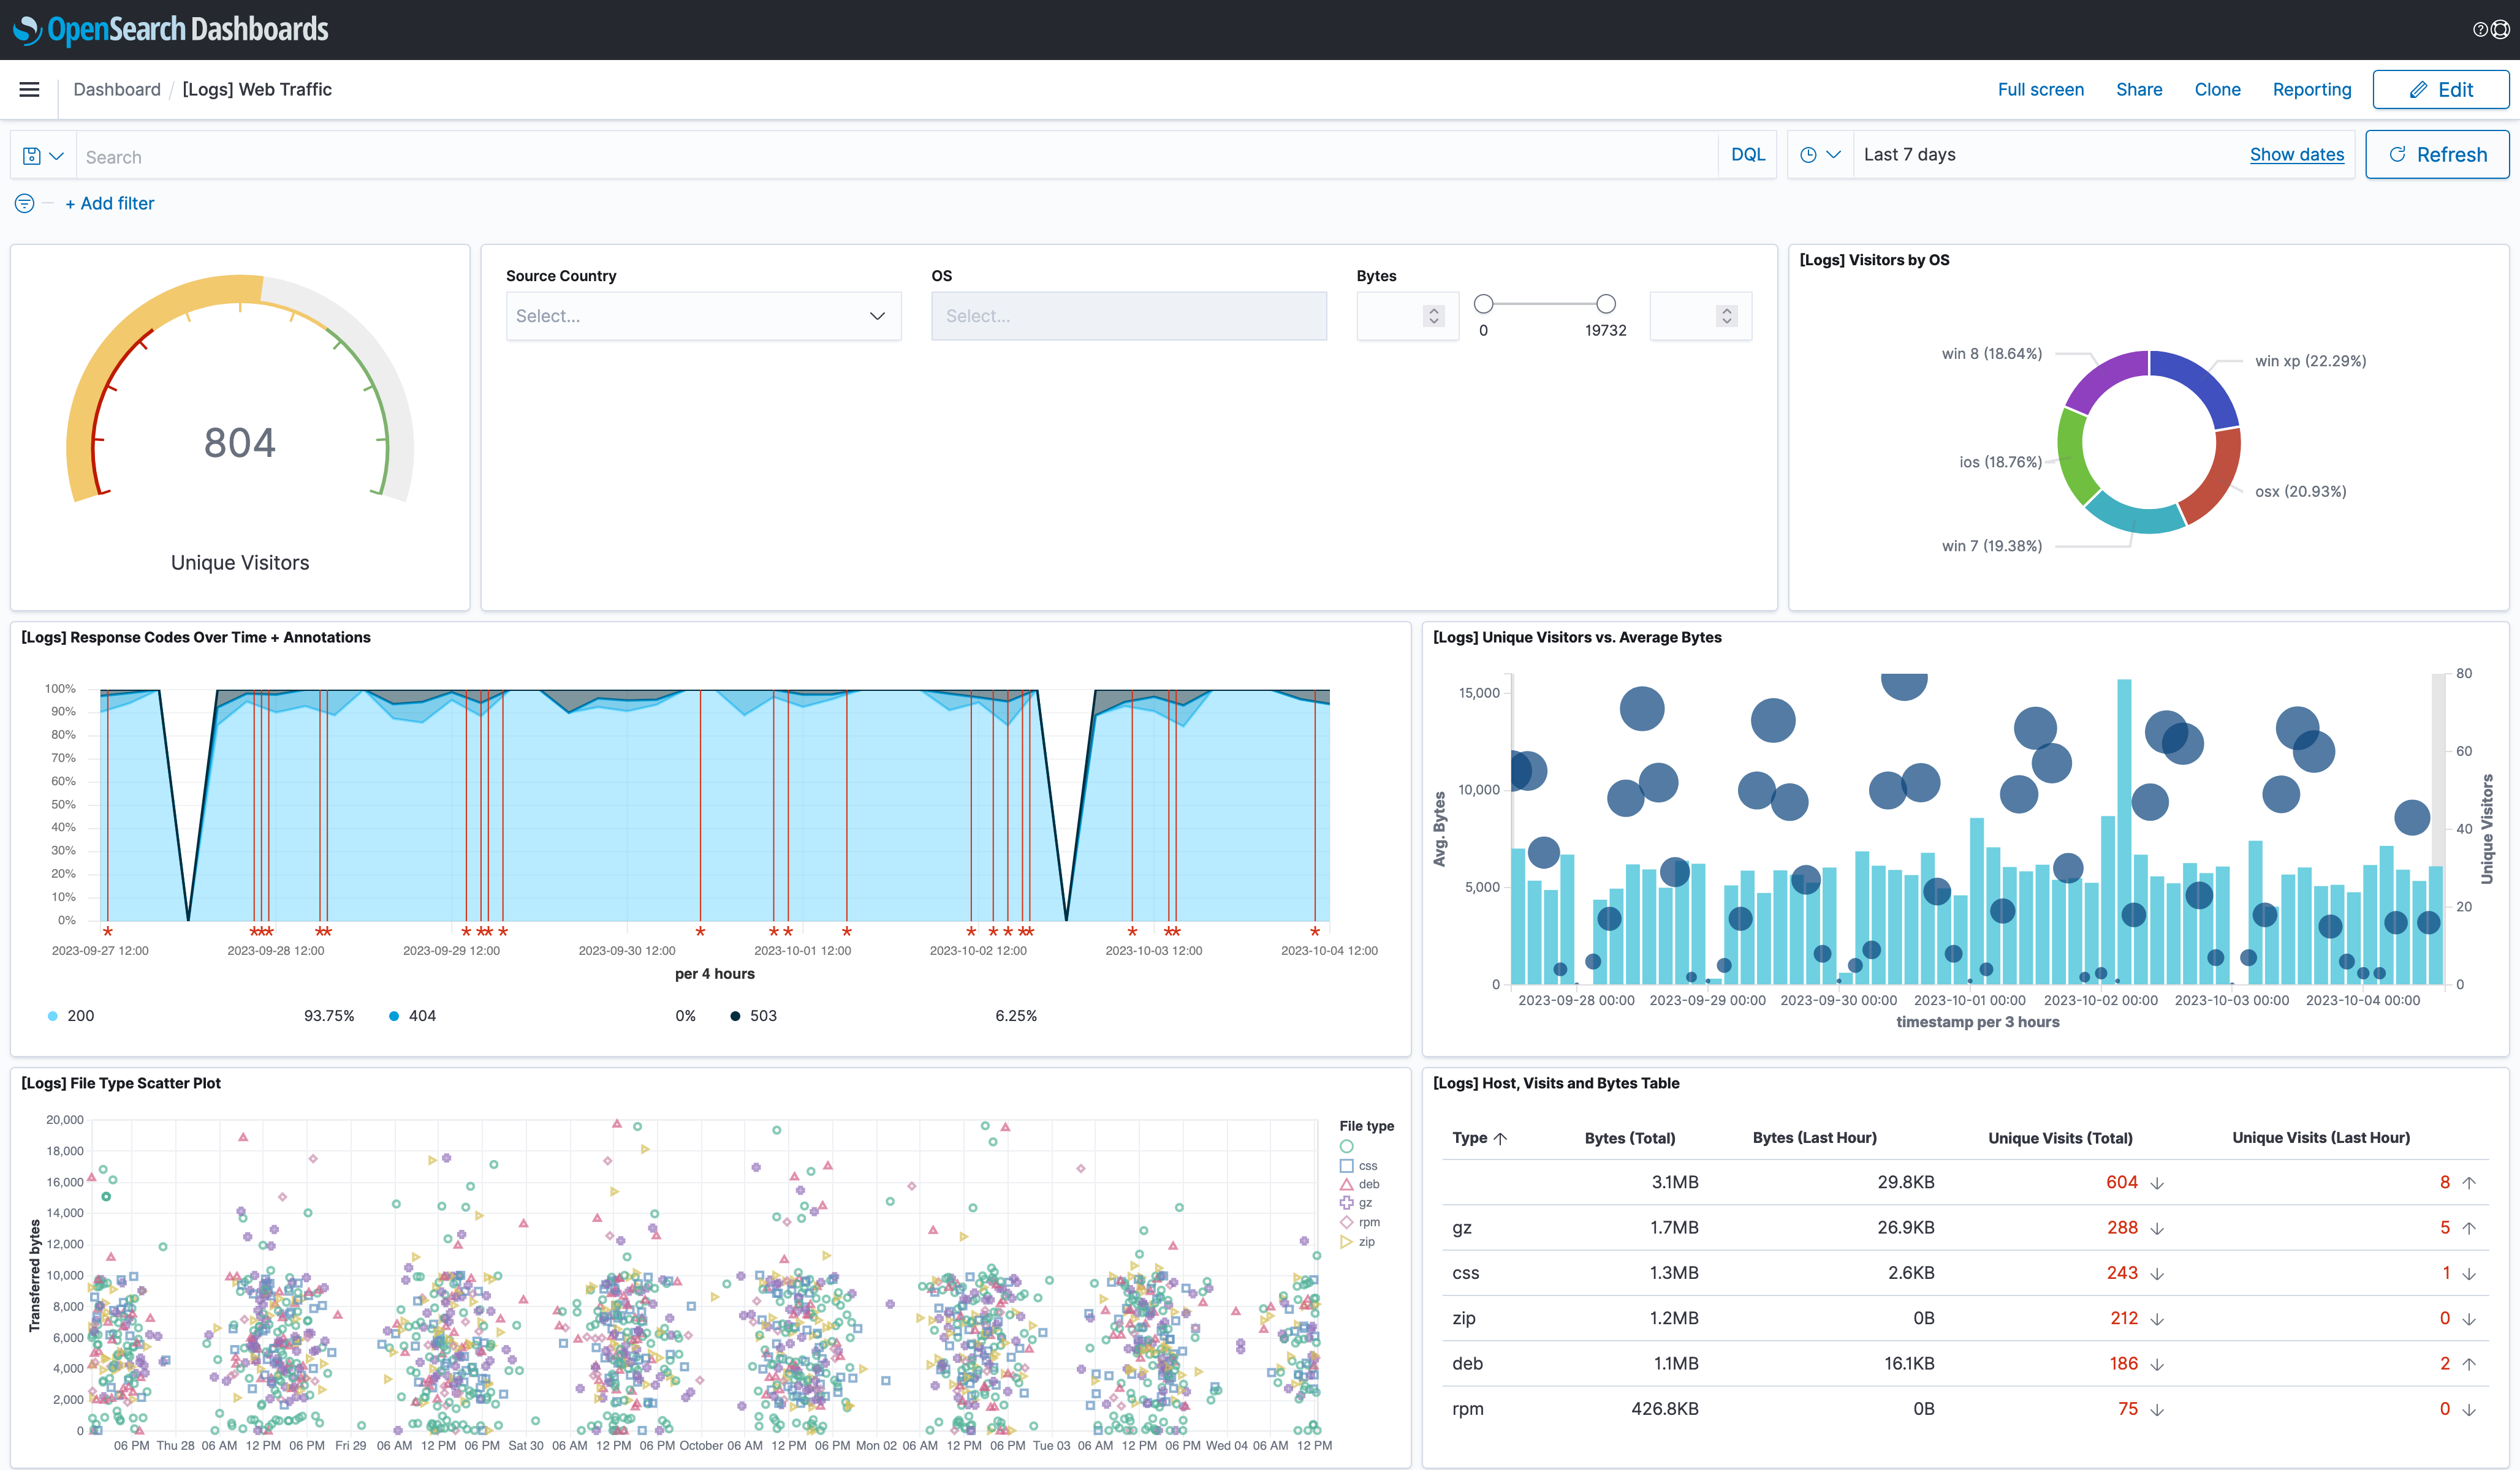This screenshot has height=1470, width=2520.
Task: Go to Dashboard in the breadcrumb
Action: (117, 89)
